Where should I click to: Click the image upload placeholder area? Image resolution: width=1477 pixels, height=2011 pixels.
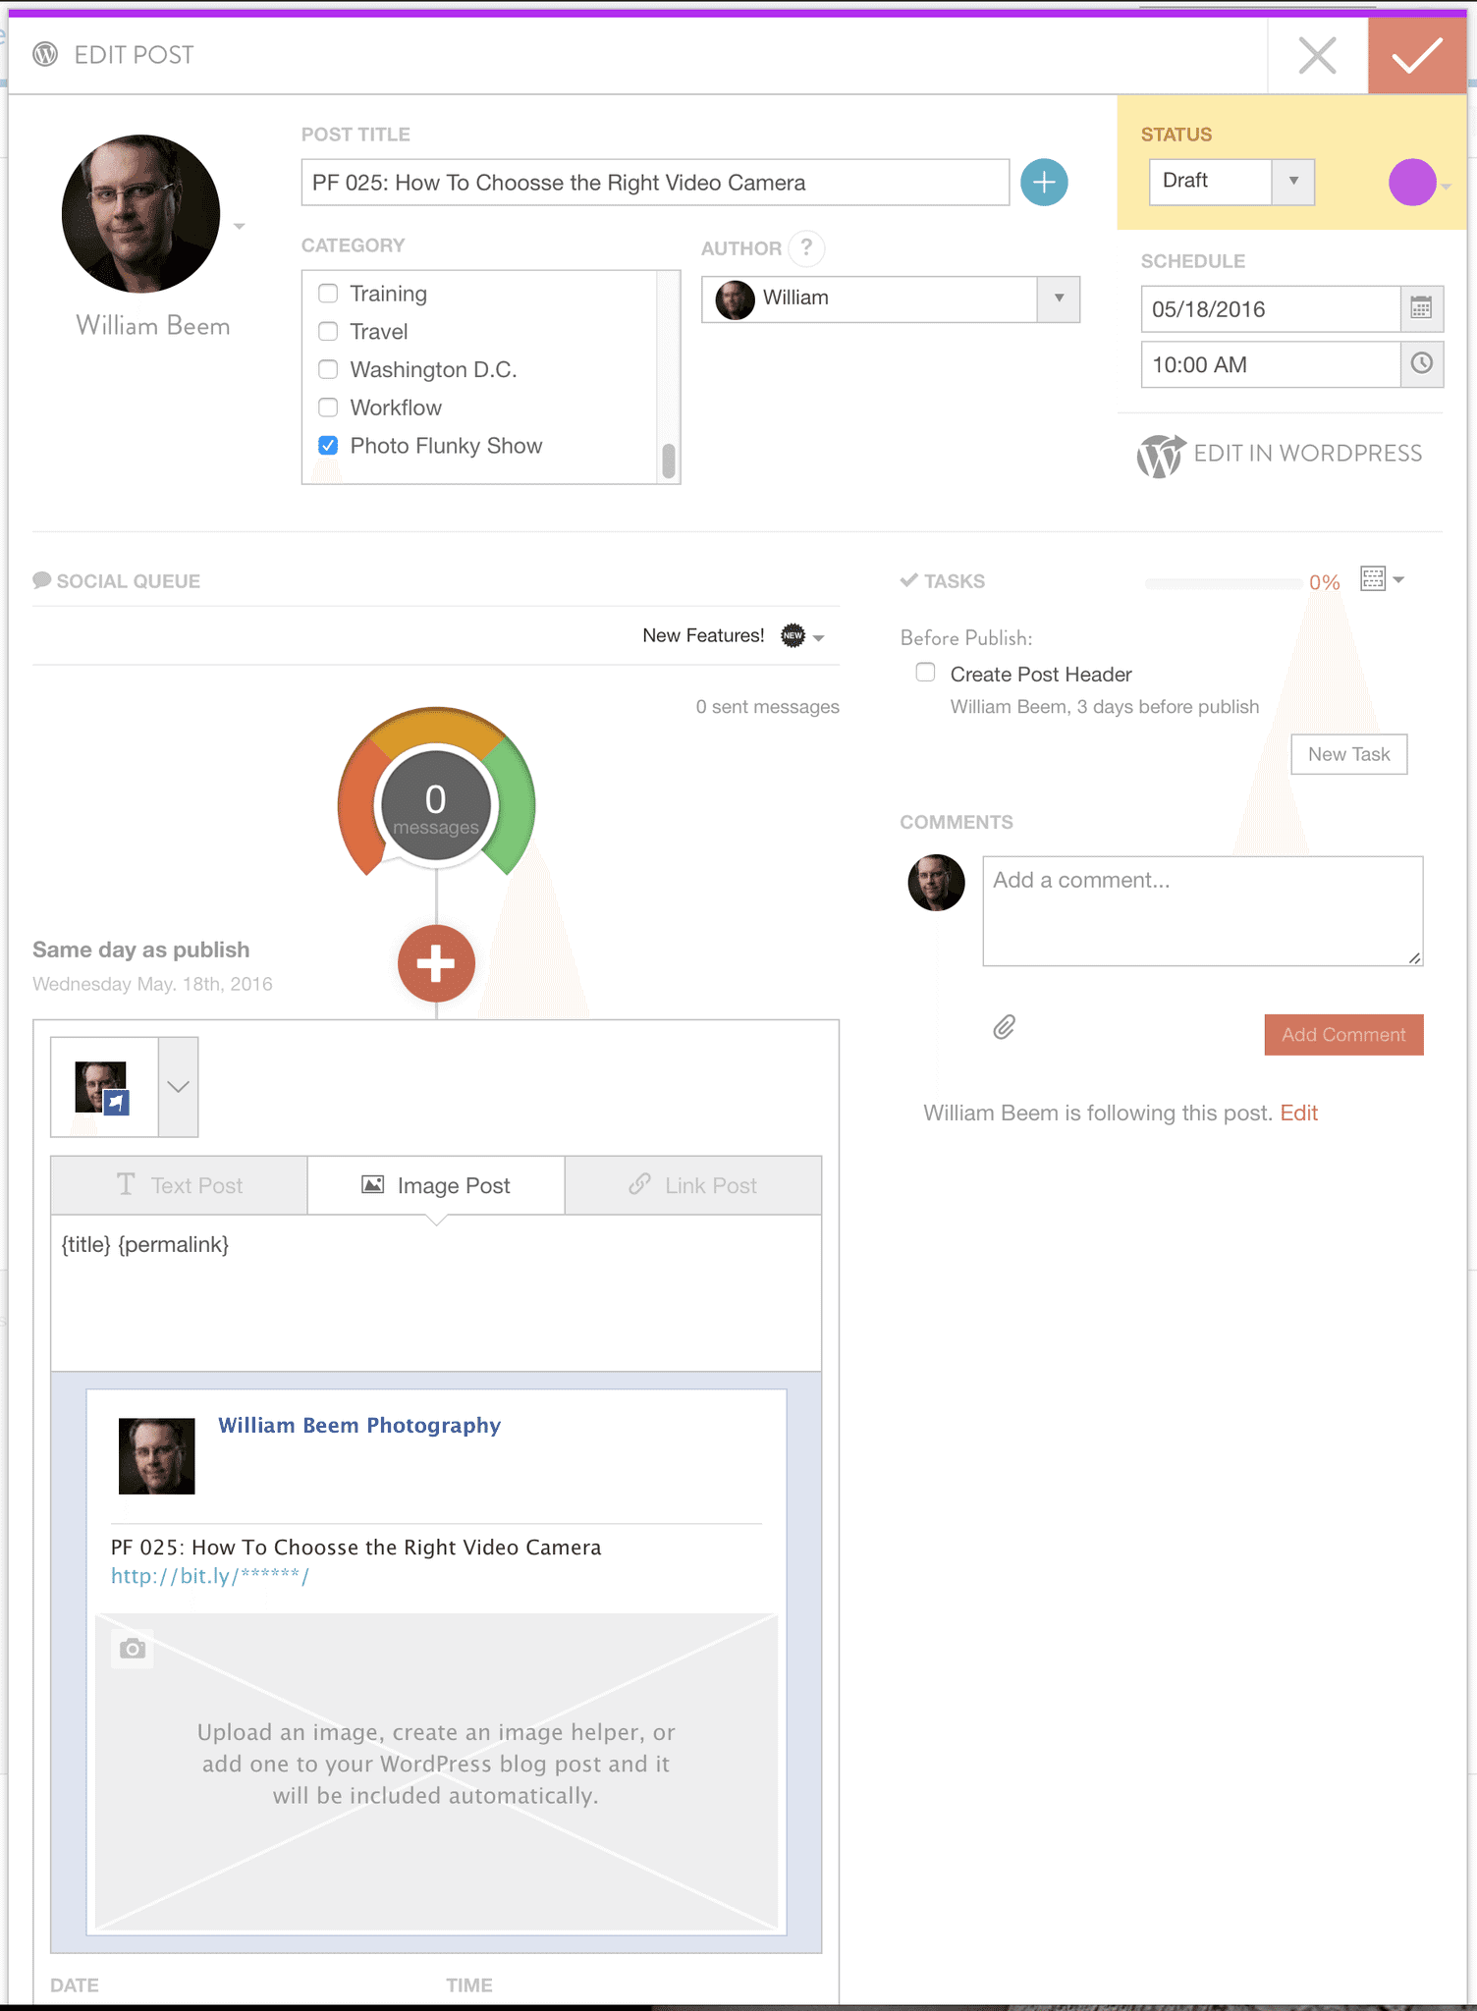[x=436, y=1772]
